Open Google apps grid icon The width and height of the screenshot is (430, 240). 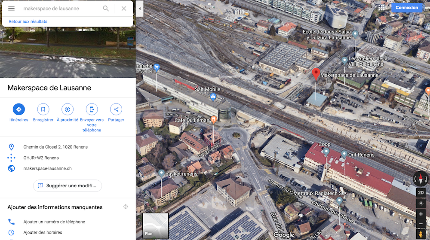pyautogui.click(x=381, y=8)
